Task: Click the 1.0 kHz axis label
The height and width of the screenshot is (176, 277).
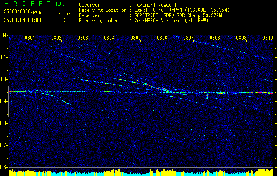Action: point(4,79)
